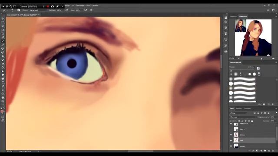This screenshot has width=278, height=156.
Task: Open the Edit Toolbar three-dots button
Action: 3,105
